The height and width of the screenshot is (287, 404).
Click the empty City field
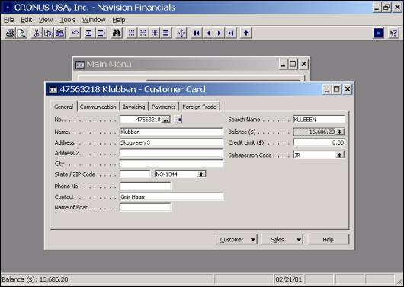coord(172,164)
